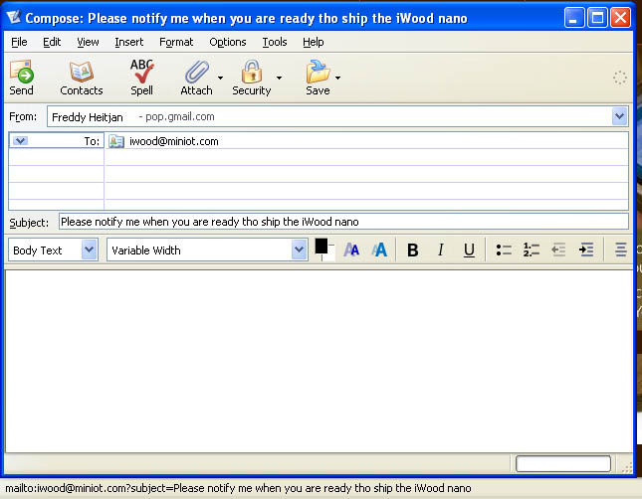Screen dimensions: 642x499
Task: Run the Spell check tool
Action: pos(141,72)
